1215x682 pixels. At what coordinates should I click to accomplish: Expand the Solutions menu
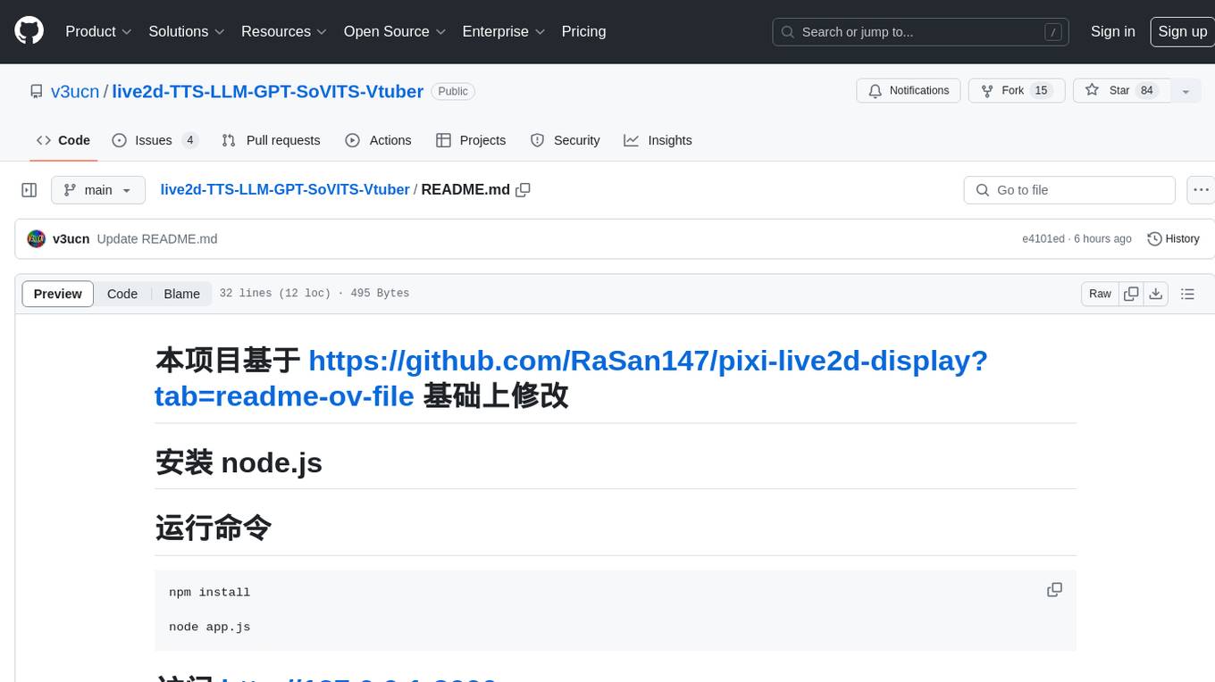187,31
